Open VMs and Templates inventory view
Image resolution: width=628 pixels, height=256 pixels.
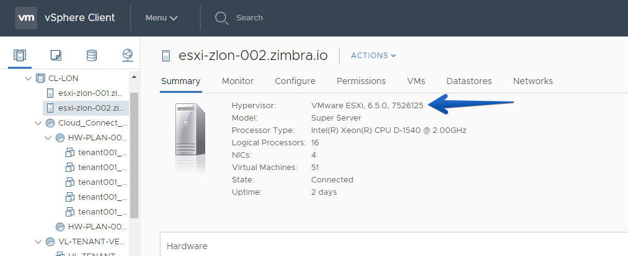tap(56, 55)
